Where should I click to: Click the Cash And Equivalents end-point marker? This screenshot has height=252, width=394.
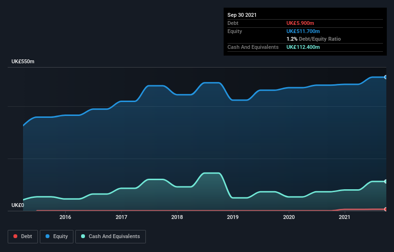point(386,181)
